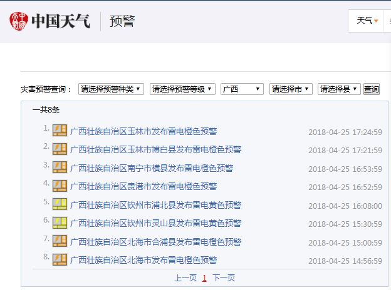
Task: Click the timestamp 2018-04-25 16:08:00
Action: coord(345,206)
